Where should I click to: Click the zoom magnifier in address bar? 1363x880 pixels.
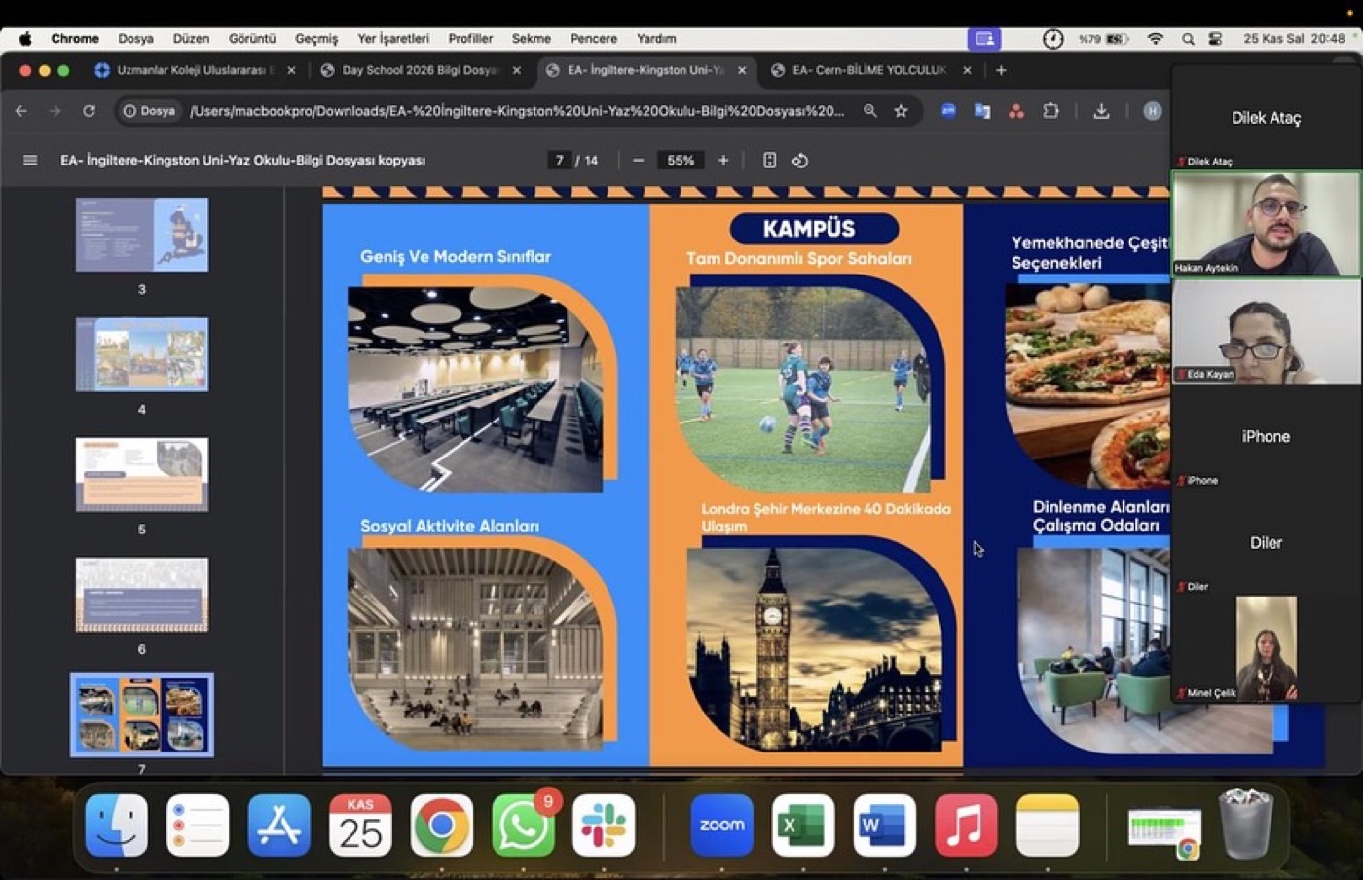pos(869,111)
